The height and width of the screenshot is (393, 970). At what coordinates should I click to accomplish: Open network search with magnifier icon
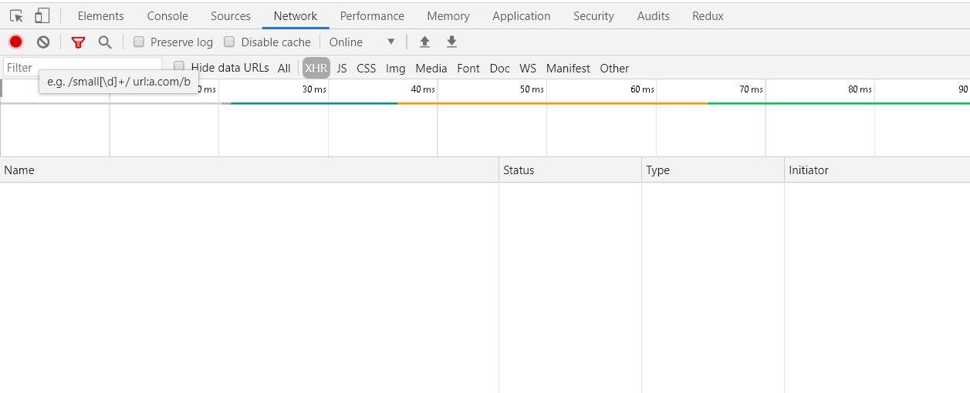tap(105, 42)
